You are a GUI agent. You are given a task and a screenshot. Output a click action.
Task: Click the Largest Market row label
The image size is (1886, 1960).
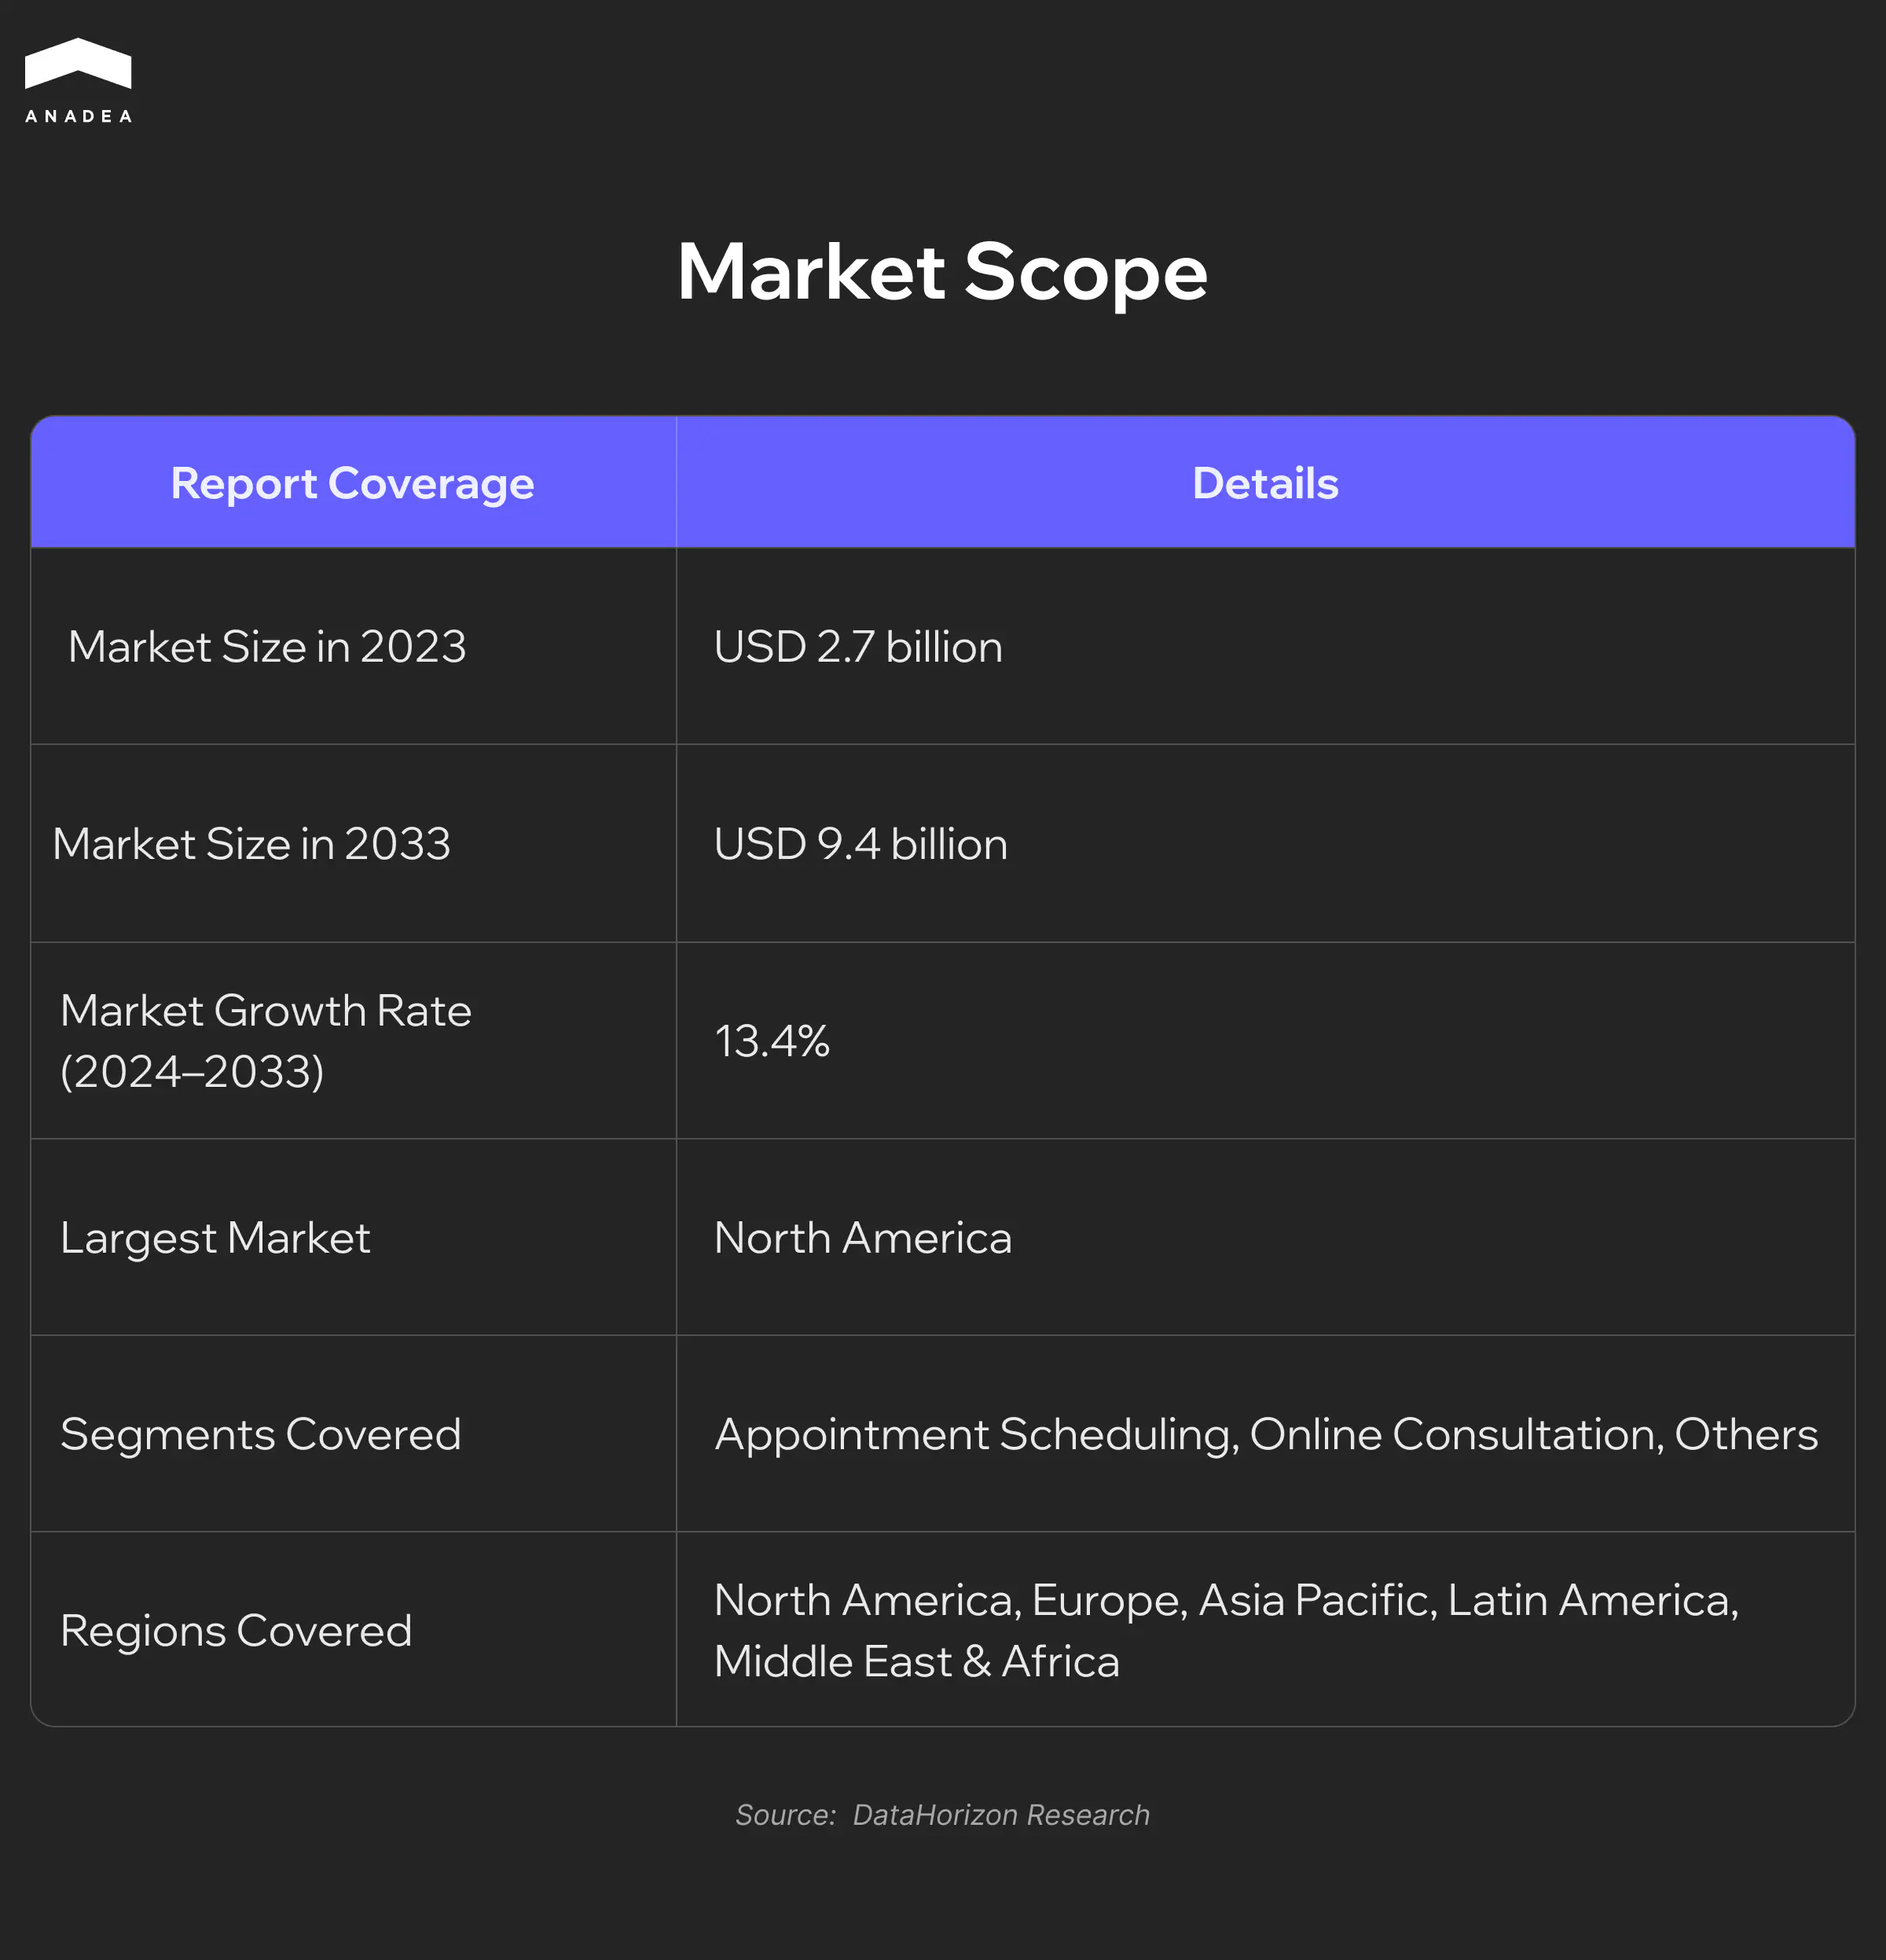[215, 1238]
